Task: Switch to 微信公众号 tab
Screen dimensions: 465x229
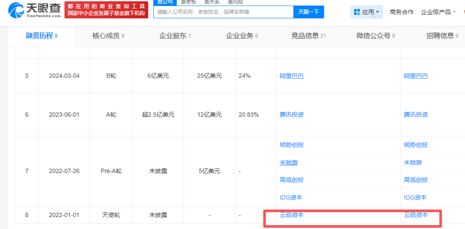Action: pos(375,36)
